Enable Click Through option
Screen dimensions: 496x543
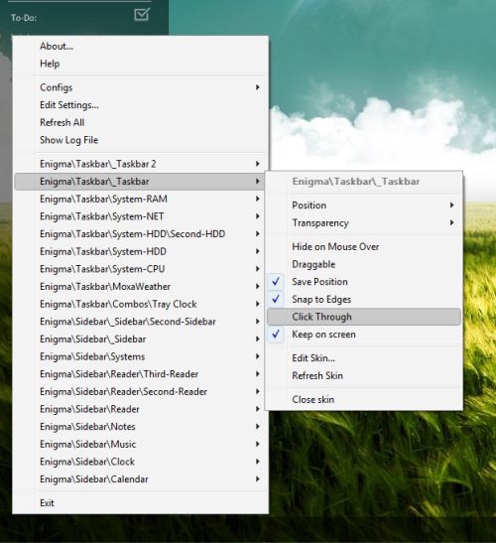tap(364, 317)
